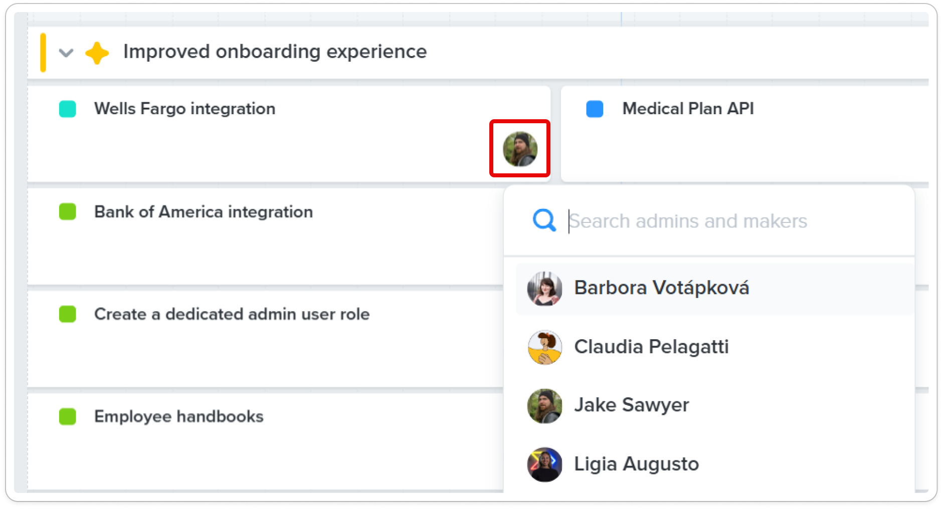Image resolution: width=943 pixels, height=509 pixels.
Task: Choose Jake Sawyer from the list
Action: click(715, 406)
